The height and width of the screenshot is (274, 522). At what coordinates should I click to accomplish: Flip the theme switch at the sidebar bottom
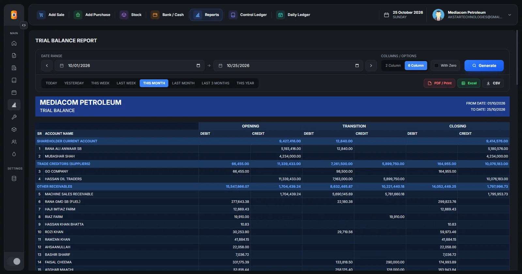pos(14,261)
